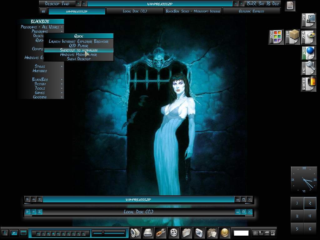Toggle the shade up-arrow on the vampire.kiss.zip window
The height and width of the screenshot is (240, 320).
pos(33,199)
